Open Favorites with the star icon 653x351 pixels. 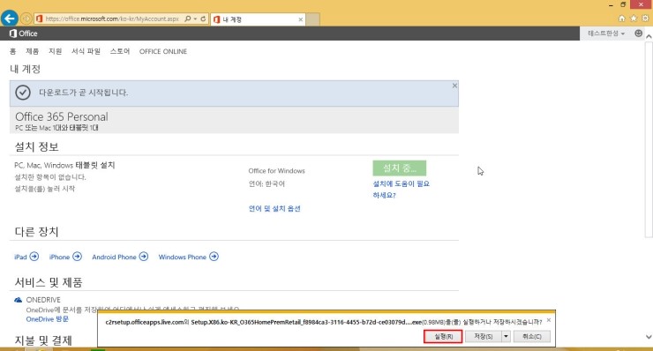(634, 19)
